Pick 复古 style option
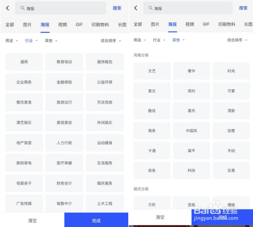The width and height of the screenshot is (253, 227). click(152, 91)
